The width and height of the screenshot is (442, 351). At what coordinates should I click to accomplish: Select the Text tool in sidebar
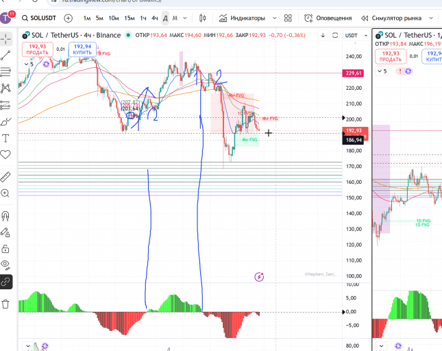(5, 138)
